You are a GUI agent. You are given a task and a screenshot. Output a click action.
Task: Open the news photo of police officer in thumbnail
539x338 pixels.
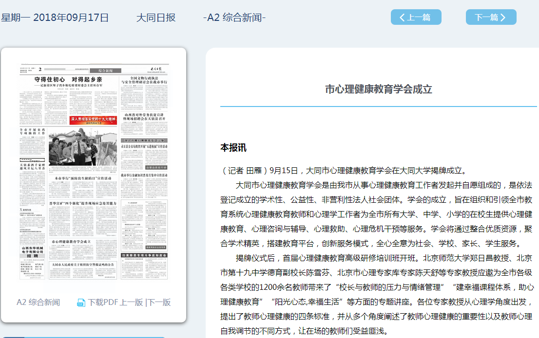click(83, 147)
